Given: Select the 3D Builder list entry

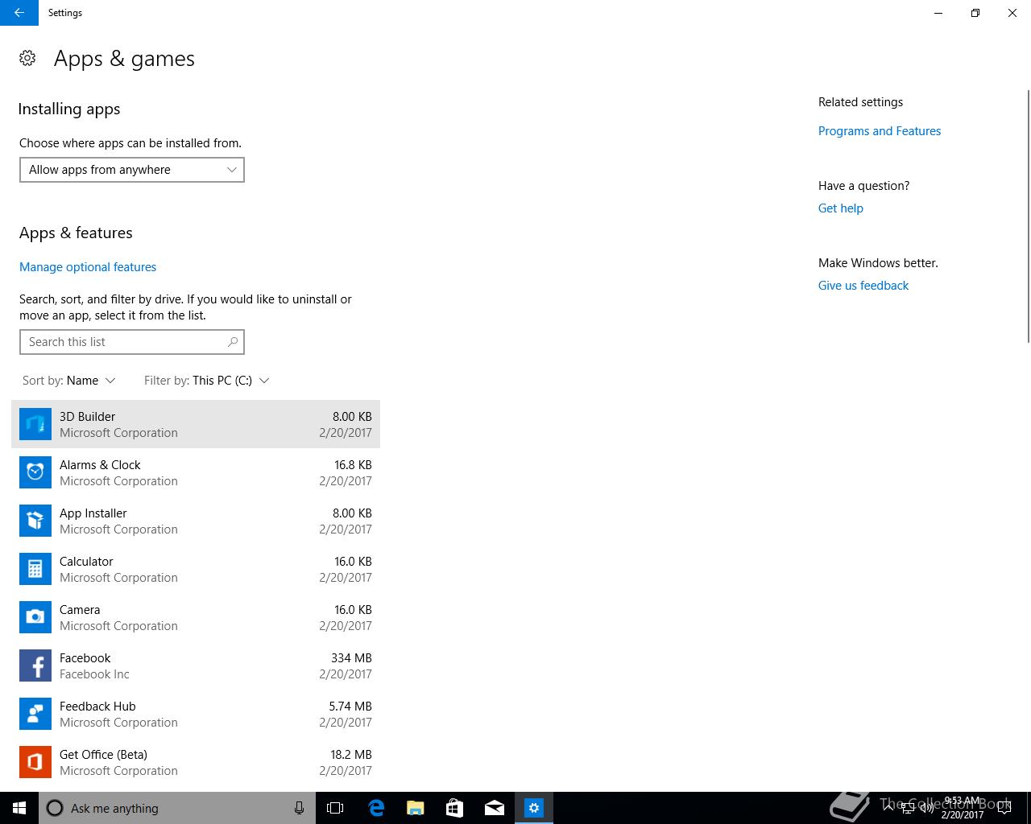Looking at the screenshot, I should click(x=196, y=424).
